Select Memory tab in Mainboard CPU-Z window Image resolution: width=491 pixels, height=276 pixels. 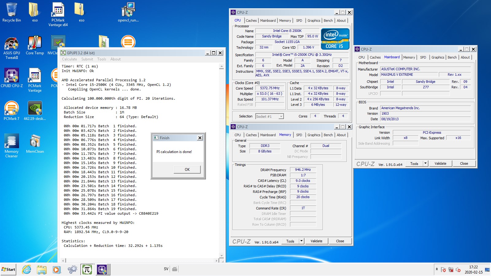click(409, 57)
